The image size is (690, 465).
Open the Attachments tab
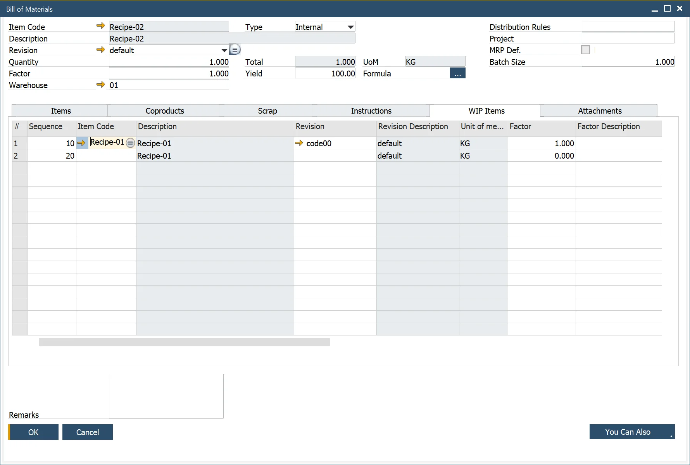599,111
